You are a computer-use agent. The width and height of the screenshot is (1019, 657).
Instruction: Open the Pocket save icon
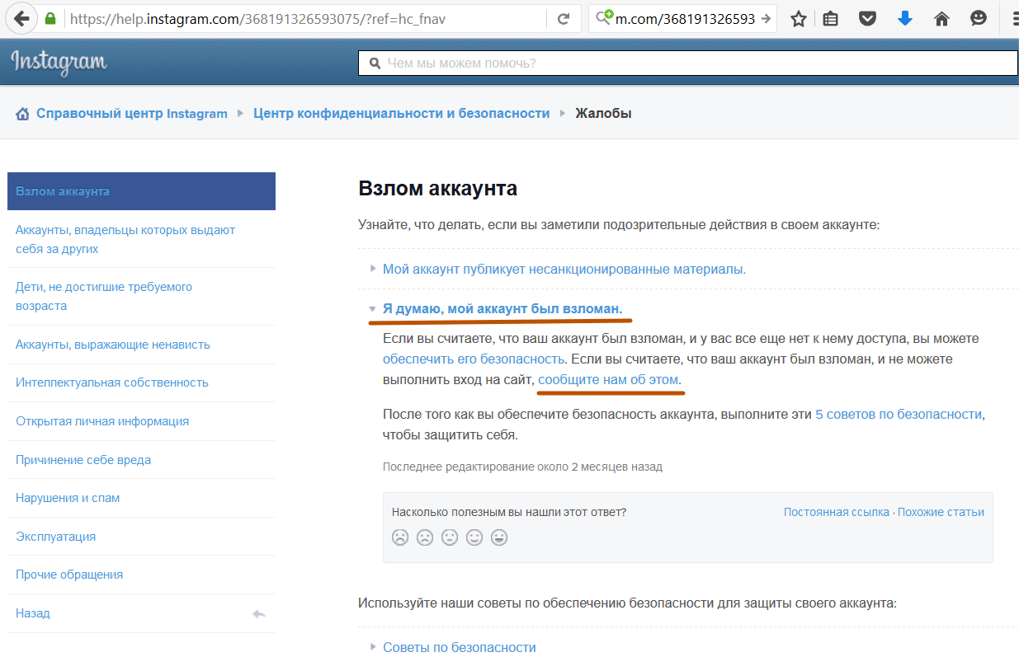click(867, 18)
